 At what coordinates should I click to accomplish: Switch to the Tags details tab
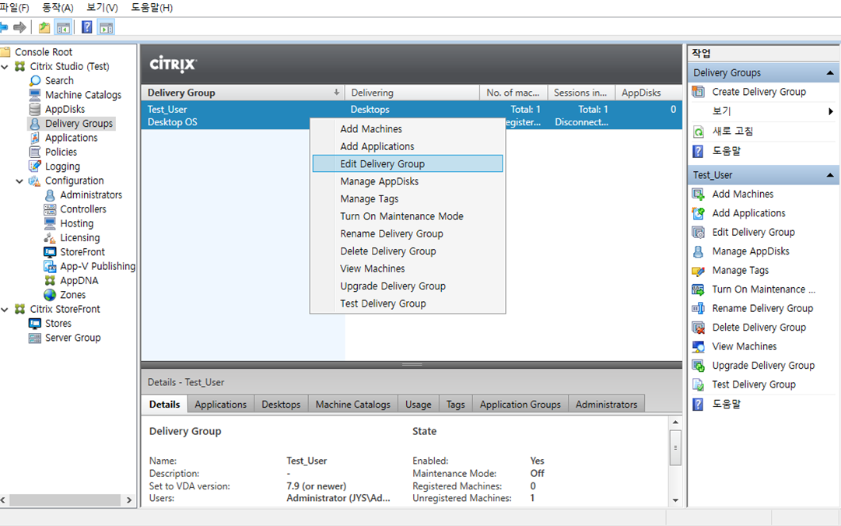pos(455,405)
